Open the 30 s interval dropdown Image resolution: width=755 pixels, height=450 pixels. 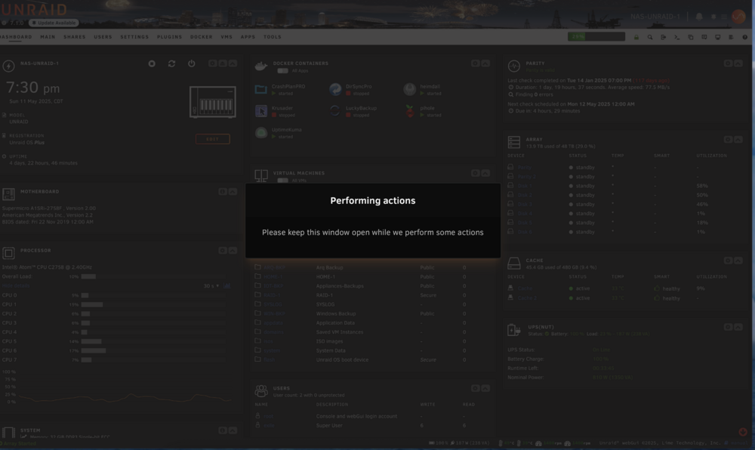point(211,286)
